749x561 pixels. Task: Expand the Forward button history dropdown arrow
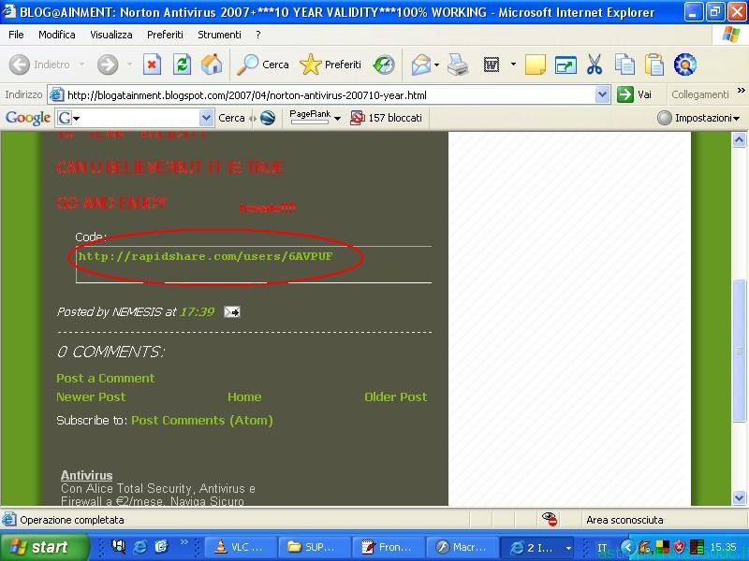click(x=129, y=64)
